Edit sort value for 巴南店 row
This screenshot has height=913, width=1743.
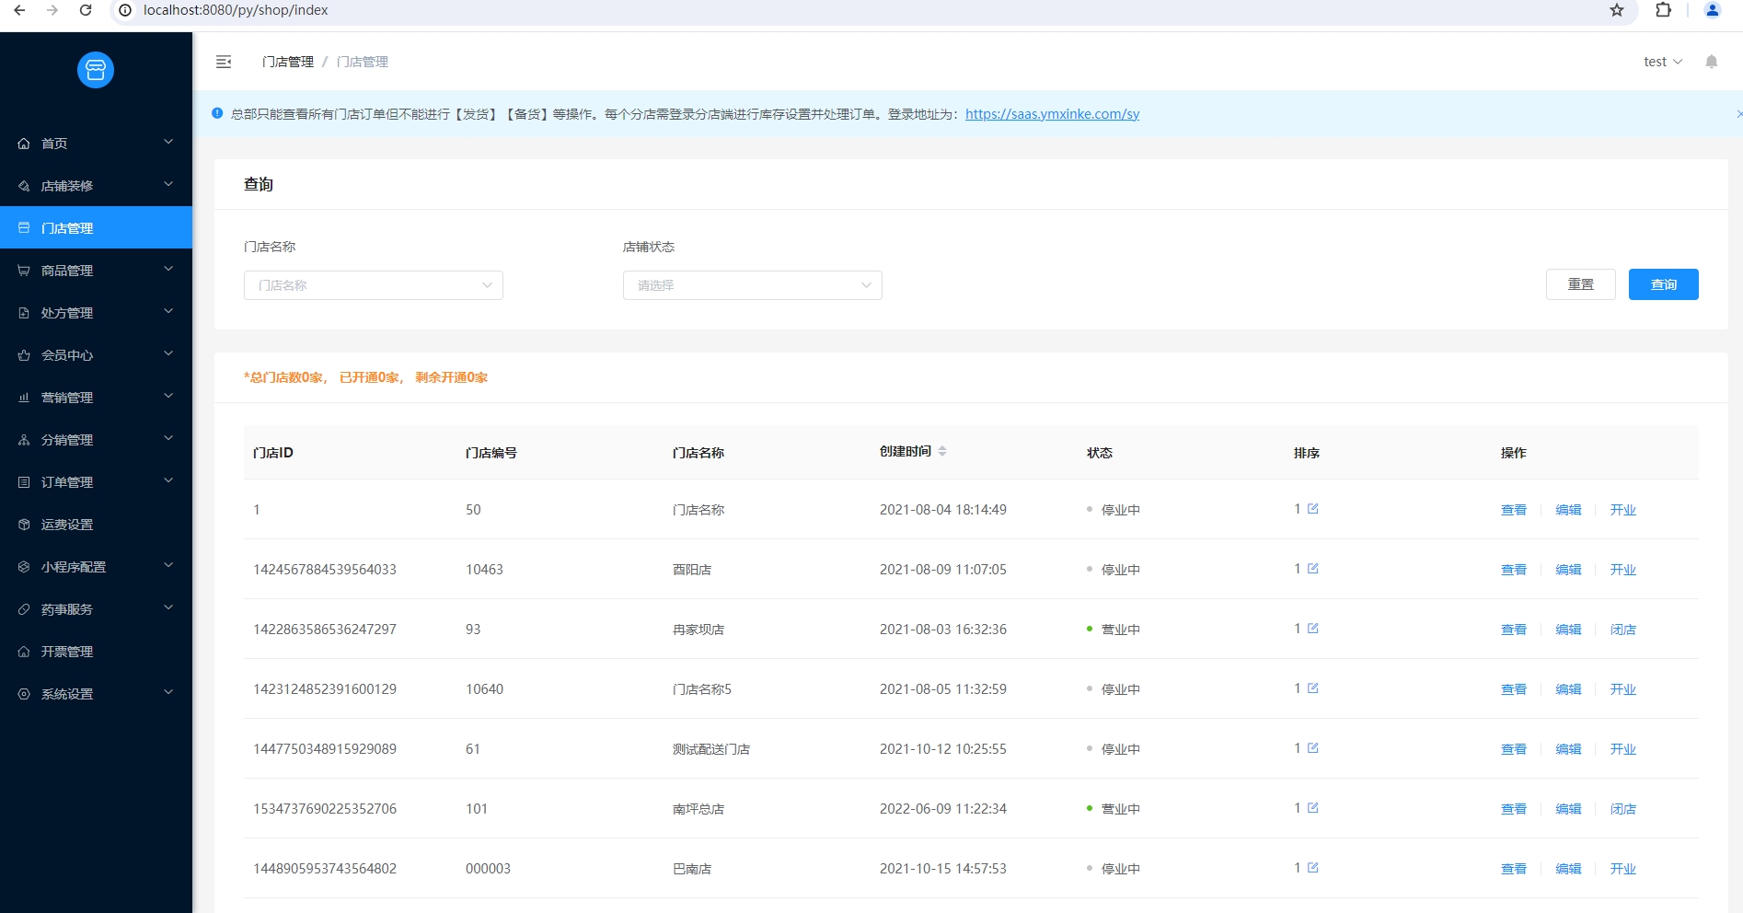pyautogui.click(x=1313, y=868)
